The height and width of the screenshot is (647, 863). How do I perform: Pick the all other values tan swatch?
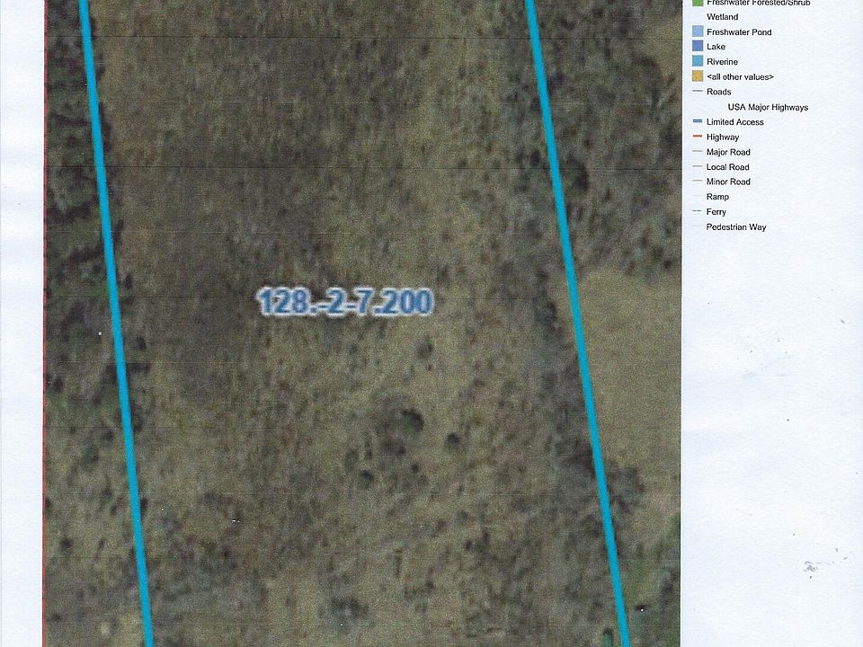[698, 75]
